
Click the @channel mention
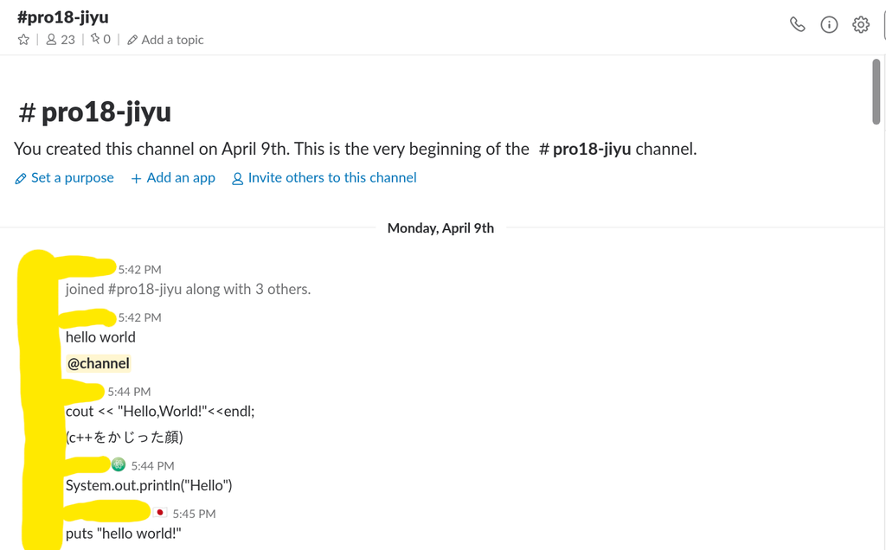pyautogui.click(x=99, y=364)
